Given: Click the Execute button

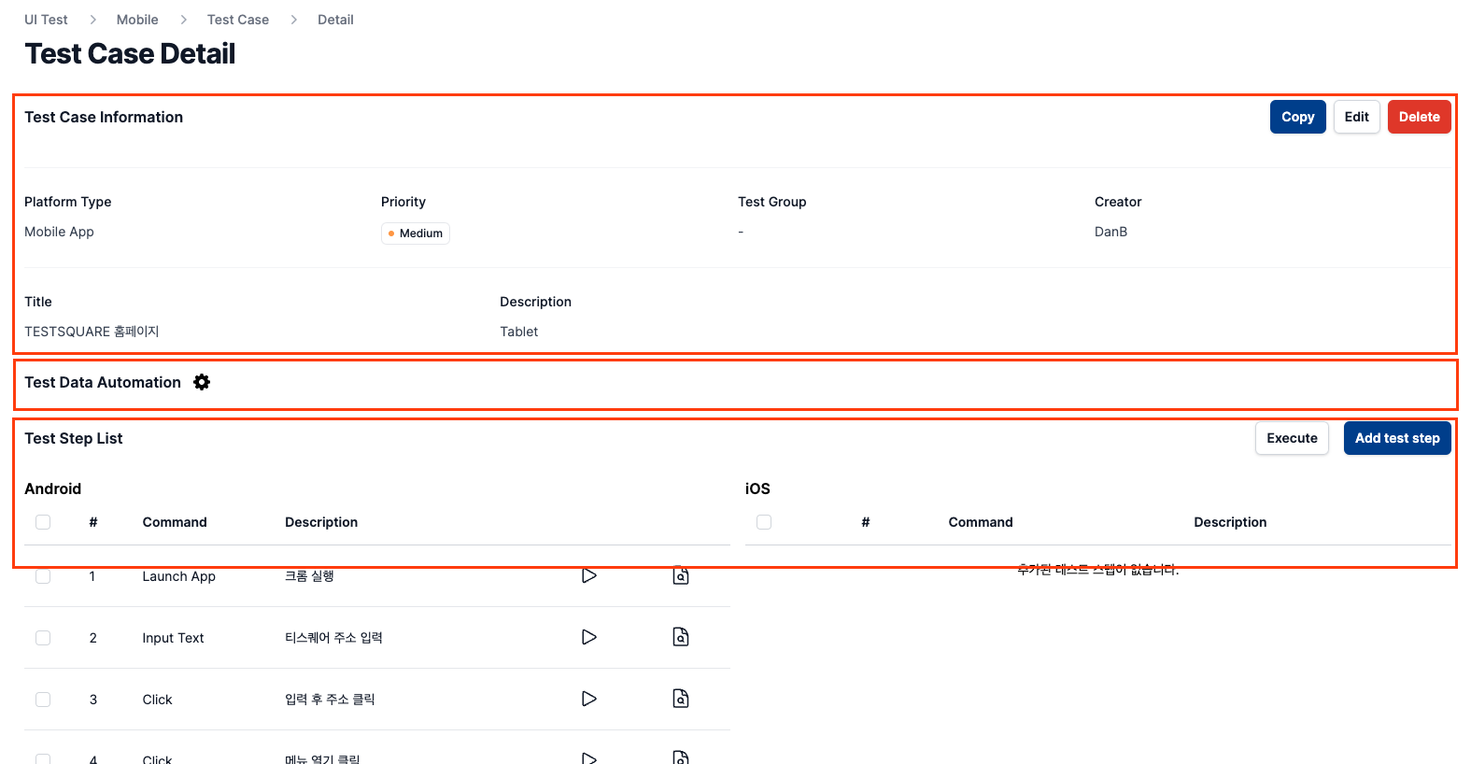Looking at the screenshot, I should coord(1293,438).
